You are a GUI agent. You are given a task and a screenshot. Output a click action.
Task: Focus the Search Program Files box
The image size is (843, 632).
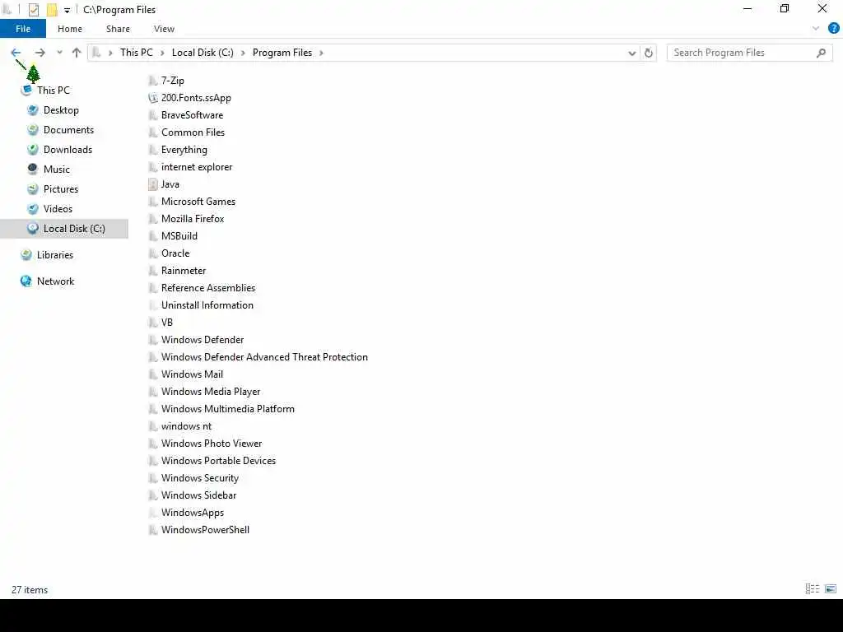749,53
